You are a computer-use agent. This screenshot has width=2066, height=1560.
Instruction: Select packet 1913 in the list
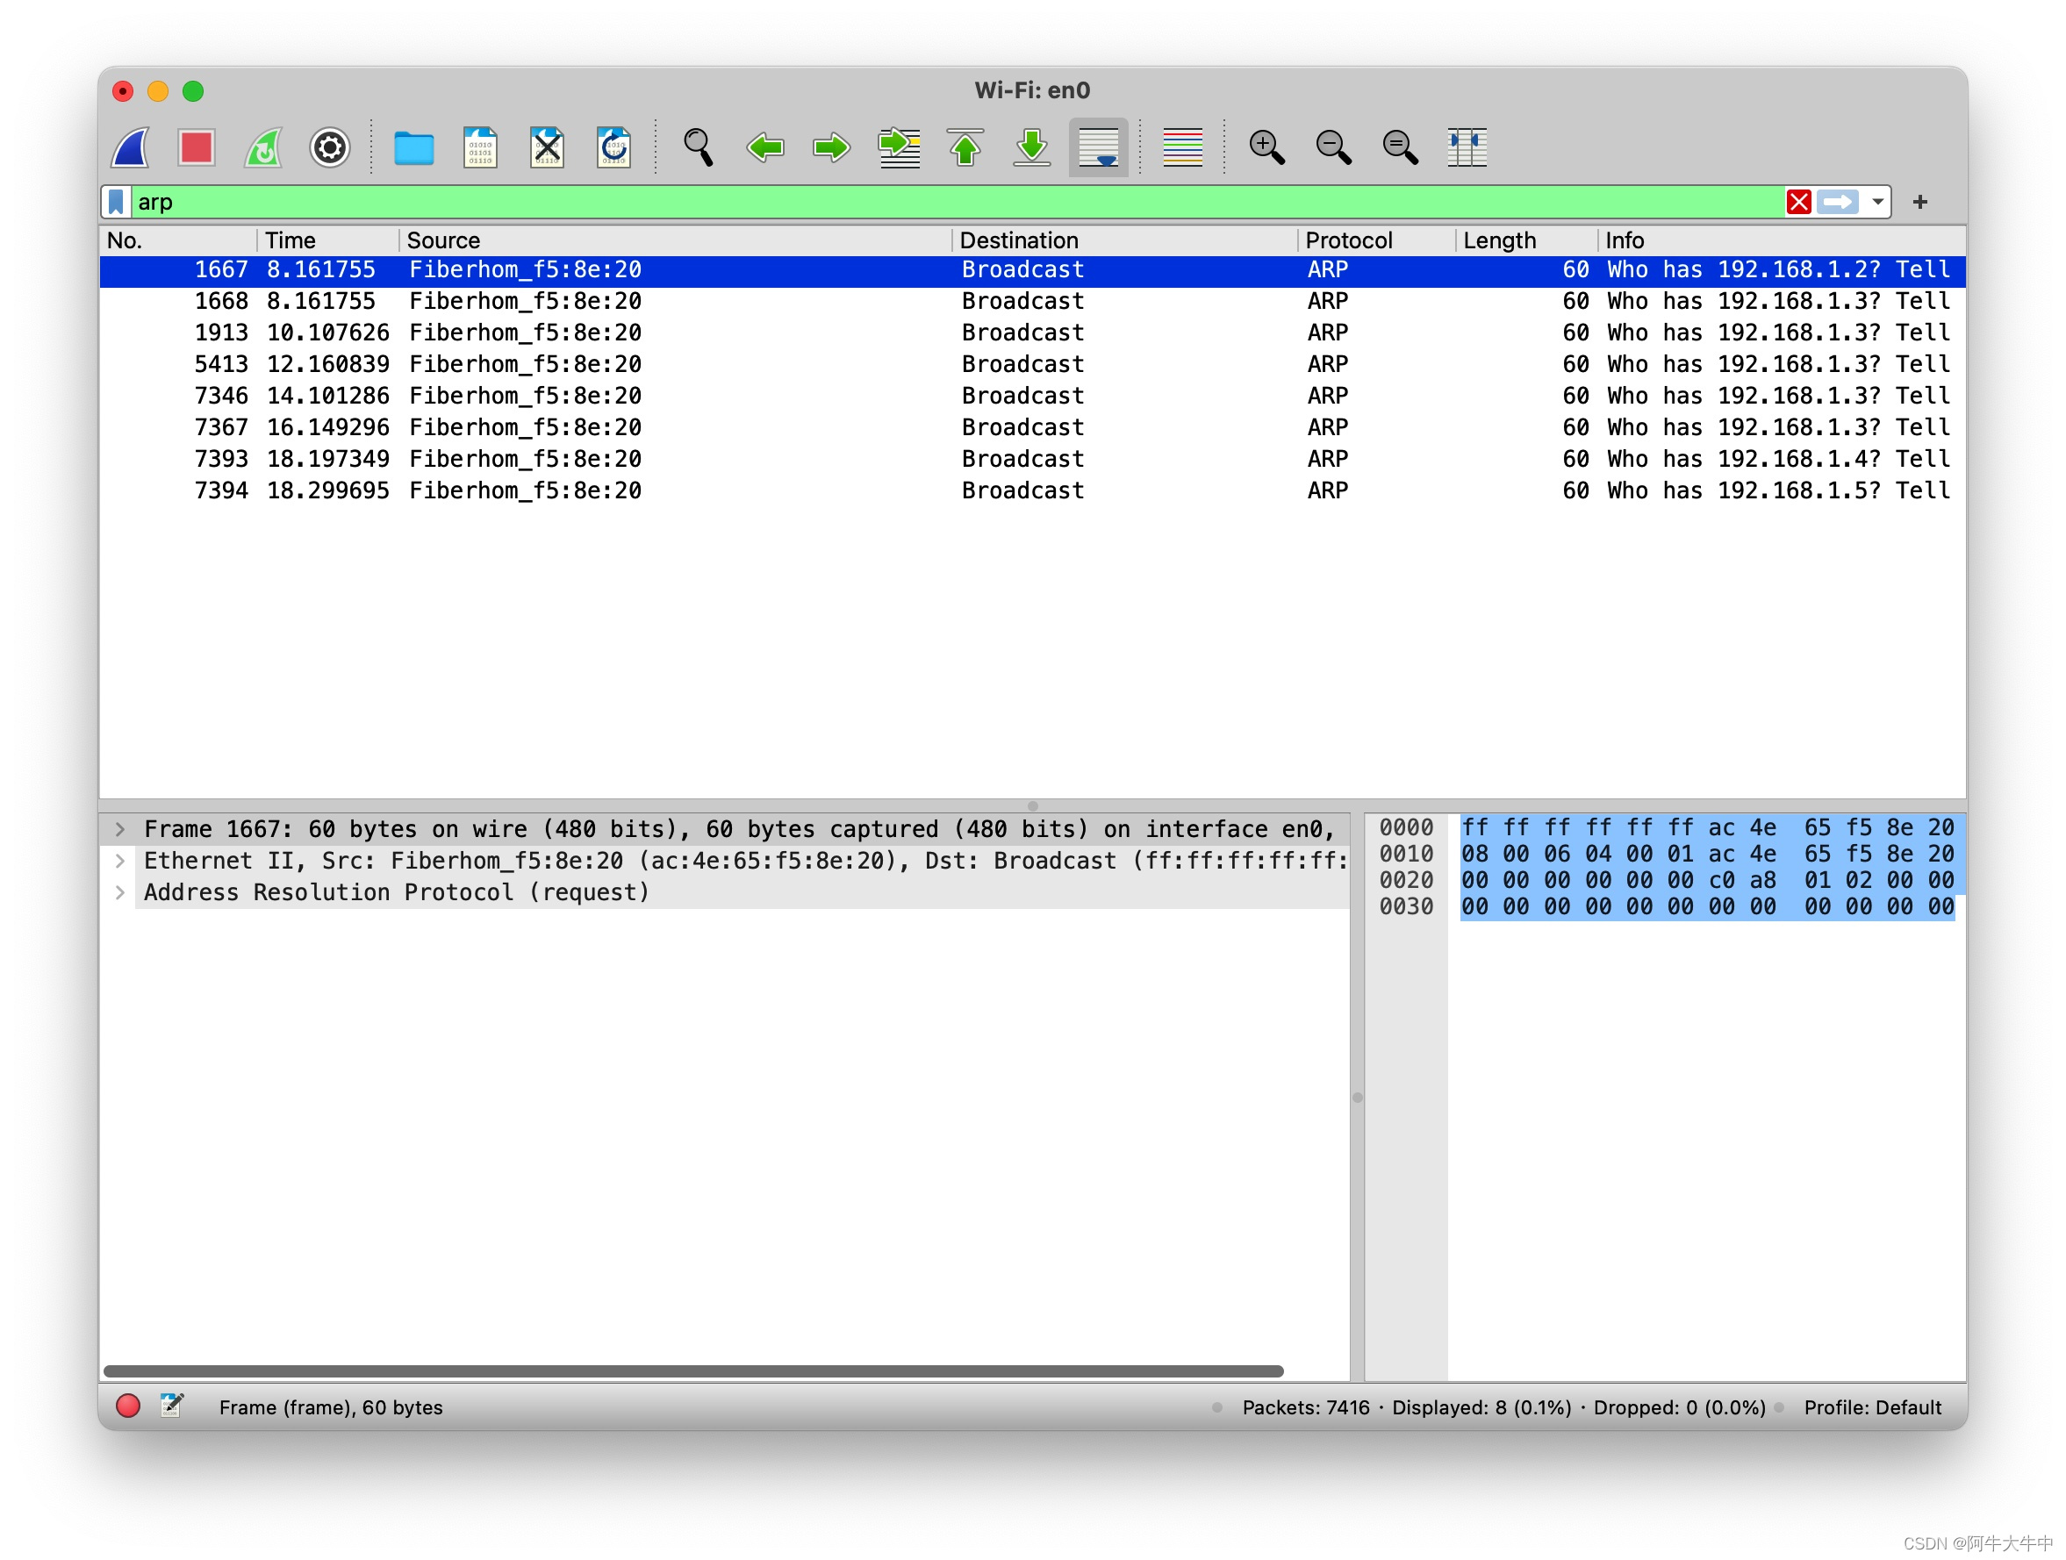click(1032, 333)
